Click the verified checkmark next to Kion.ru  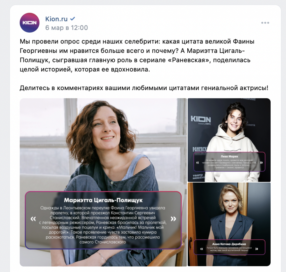click(x=73, y=19)
